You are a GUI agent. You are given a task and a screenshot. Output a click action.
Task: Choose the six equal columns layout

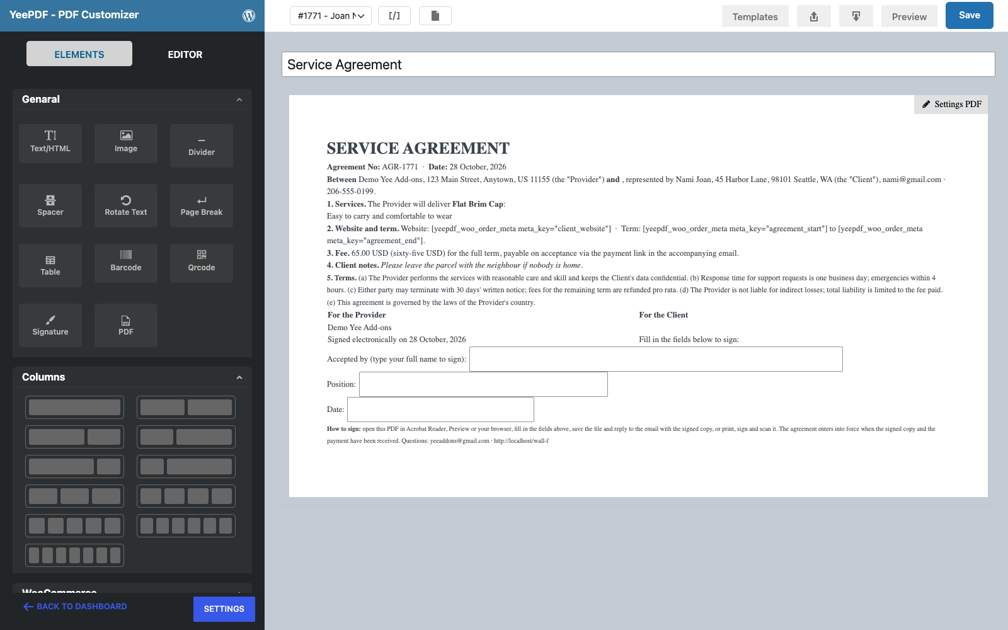point(186,526)
